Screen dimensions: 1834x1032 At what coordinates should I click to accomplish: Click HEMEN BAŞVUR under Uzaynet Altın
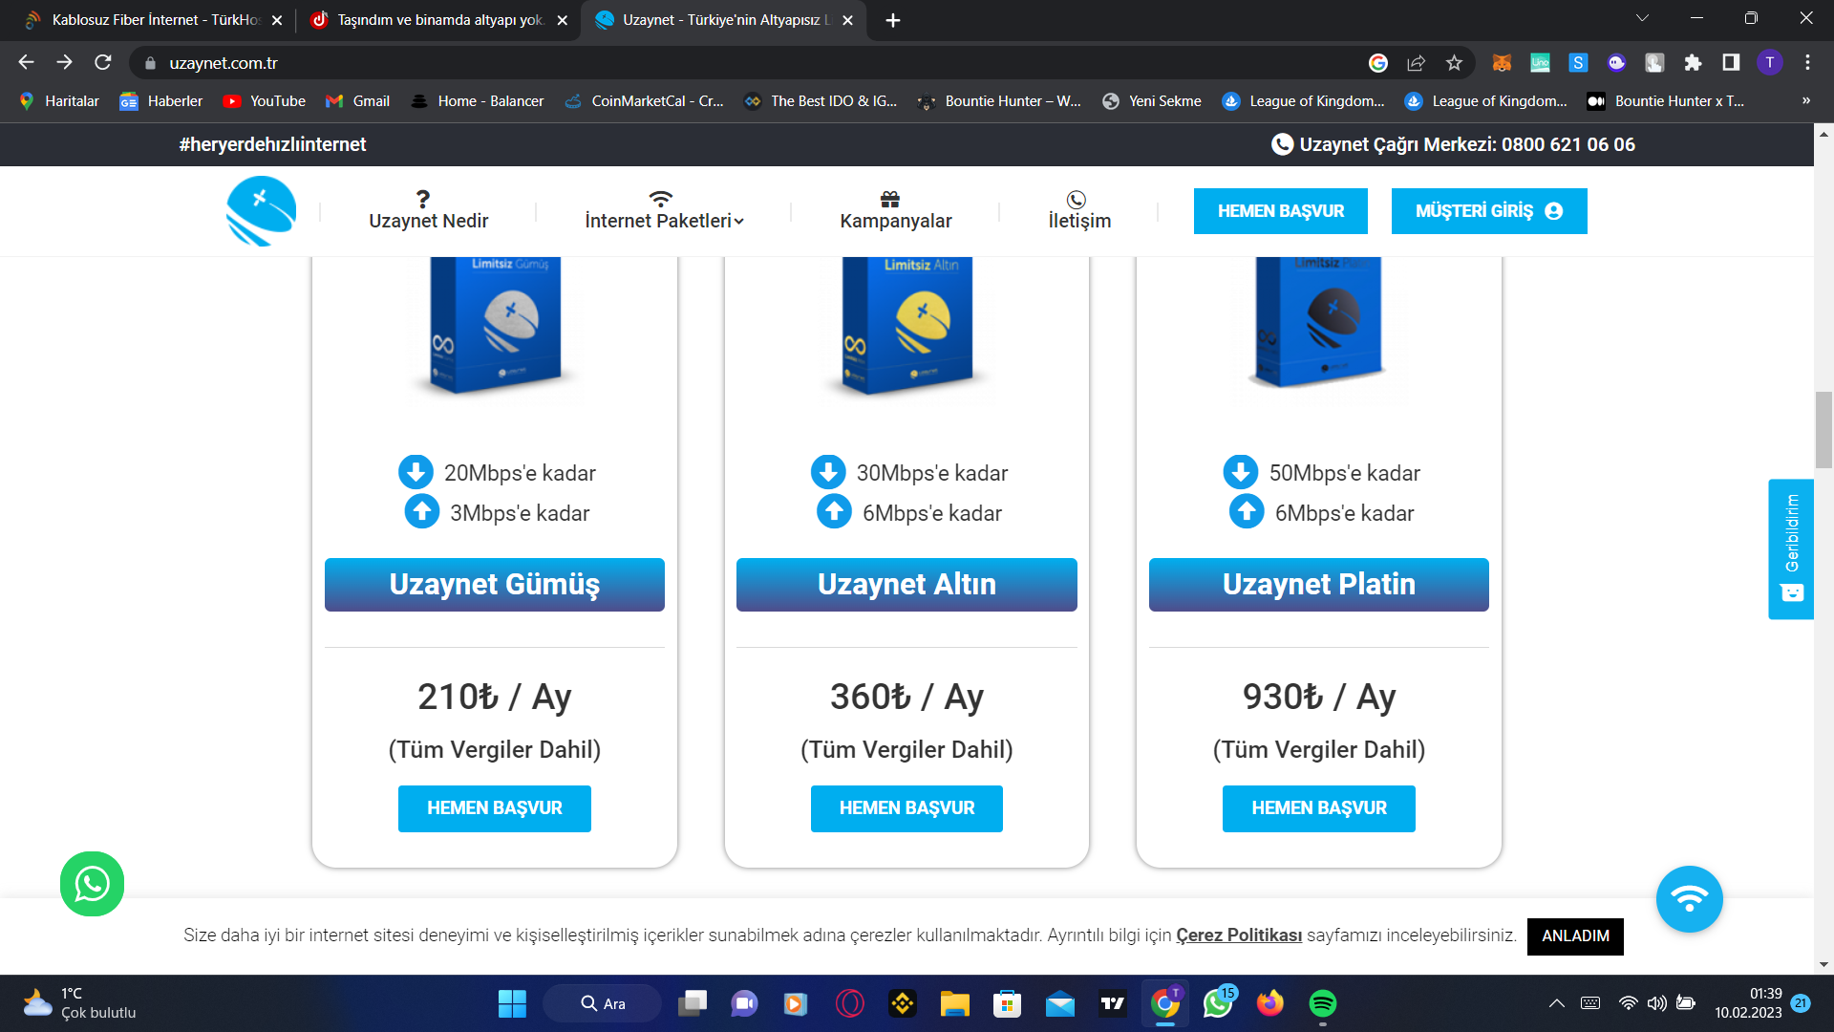tap(906, 808)
